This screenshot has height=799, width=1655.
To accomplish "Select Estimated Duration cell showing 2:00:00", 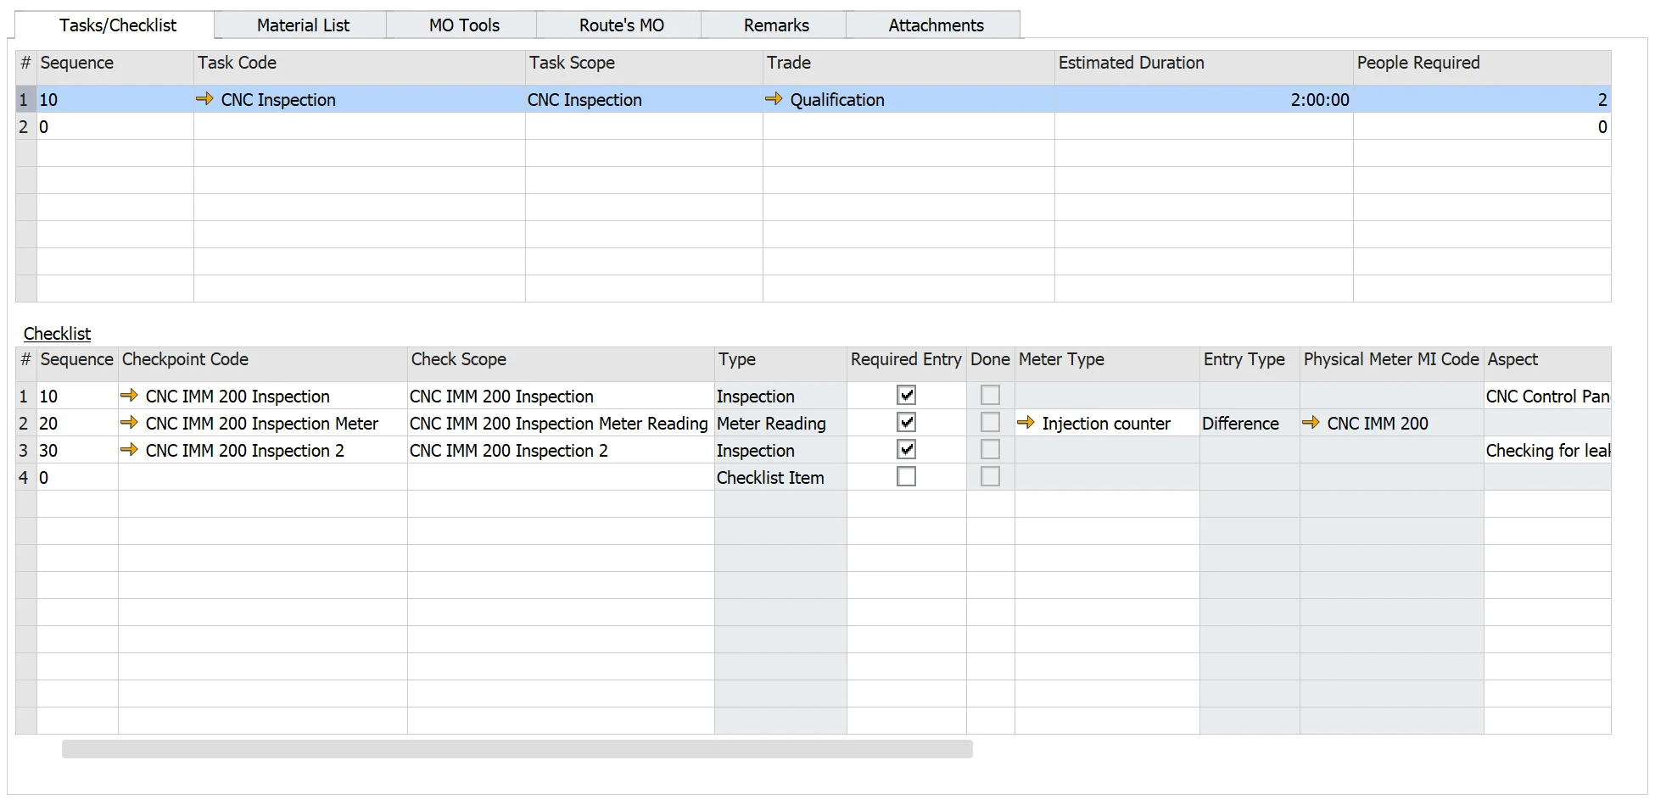I will click(x=1203, y=100).
